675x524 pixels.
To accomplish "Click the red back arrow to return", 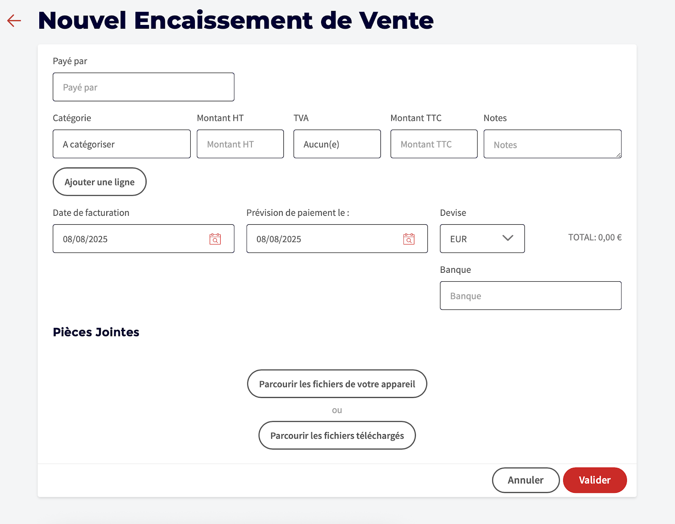I will [x=14, y=20].
